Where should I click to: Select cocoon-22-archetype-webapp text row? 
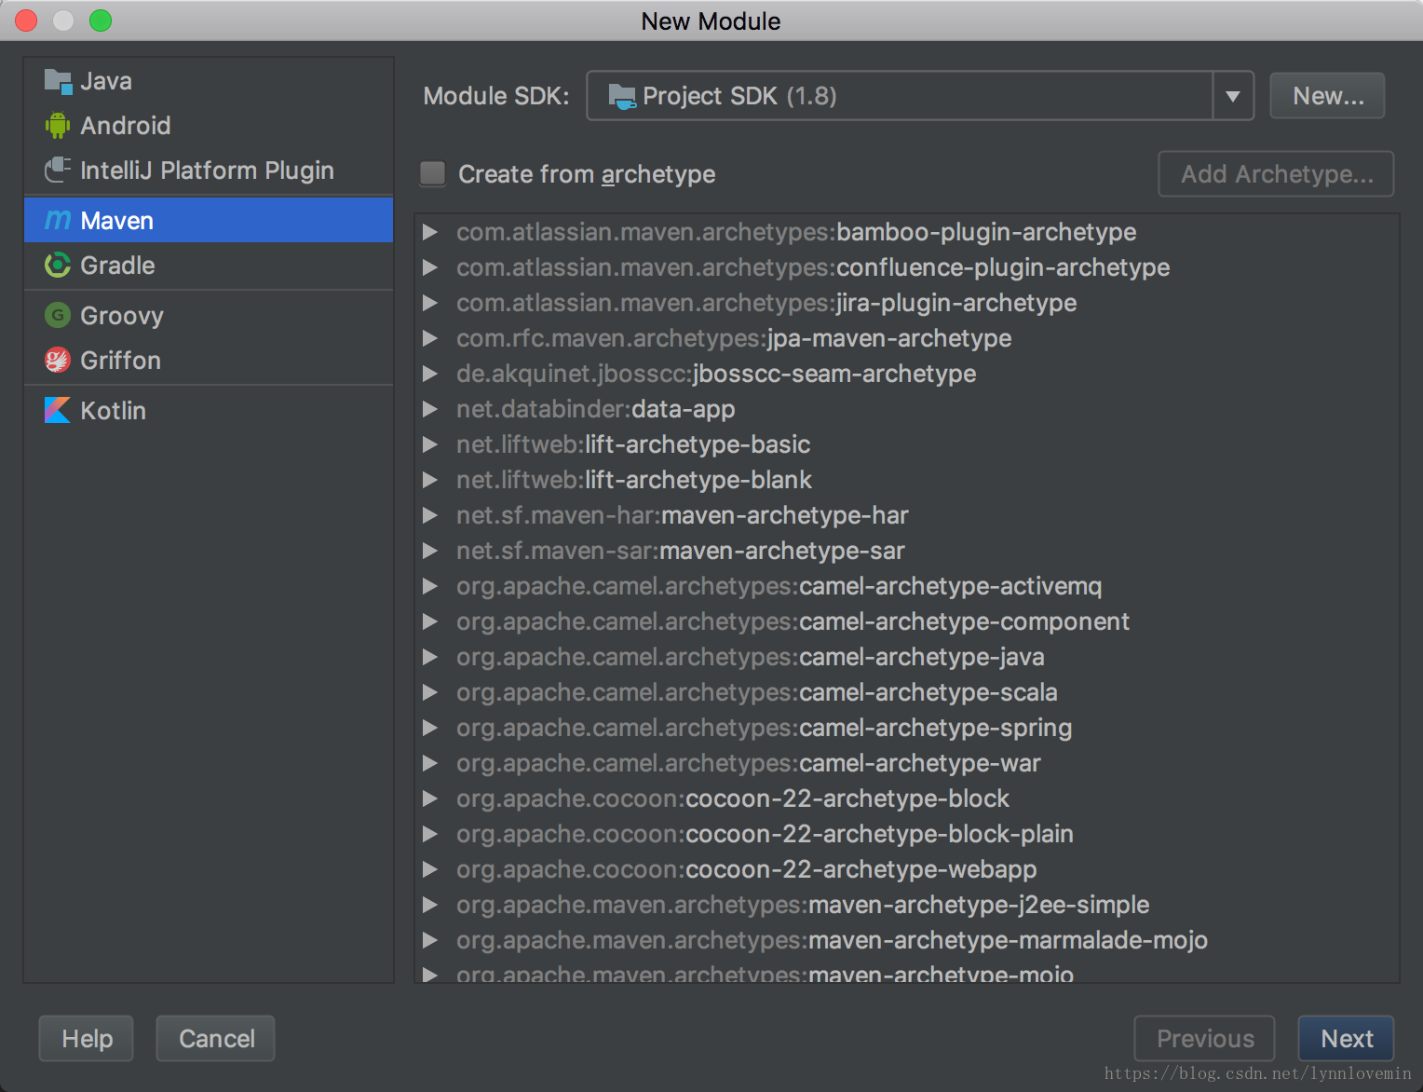coord(747,869)
